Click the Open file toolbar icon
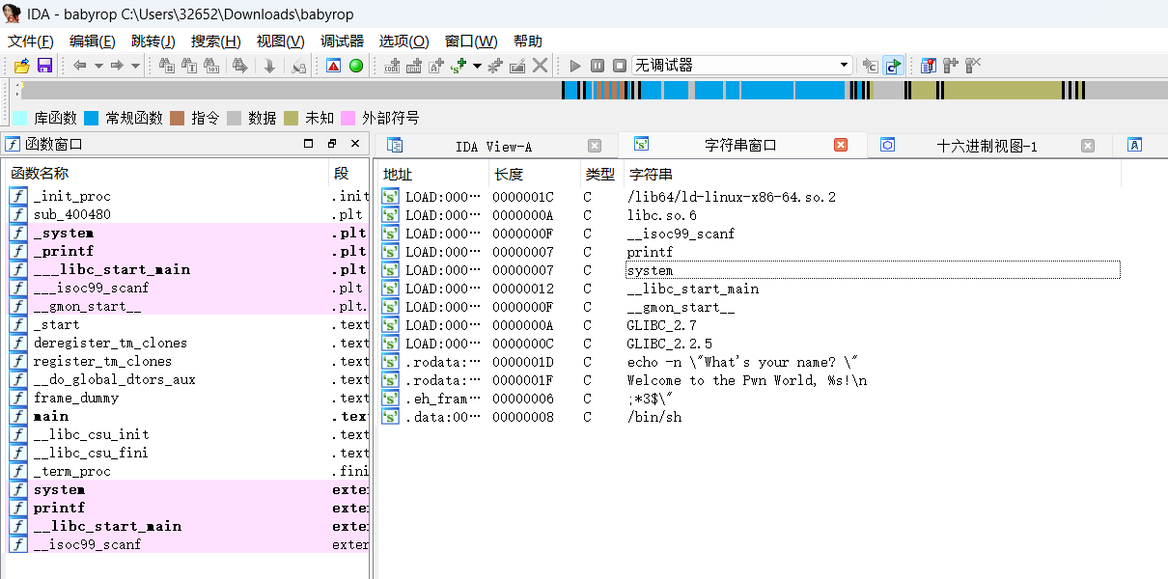The width and height of the screenshot is (1168, 579). point(21,66)
